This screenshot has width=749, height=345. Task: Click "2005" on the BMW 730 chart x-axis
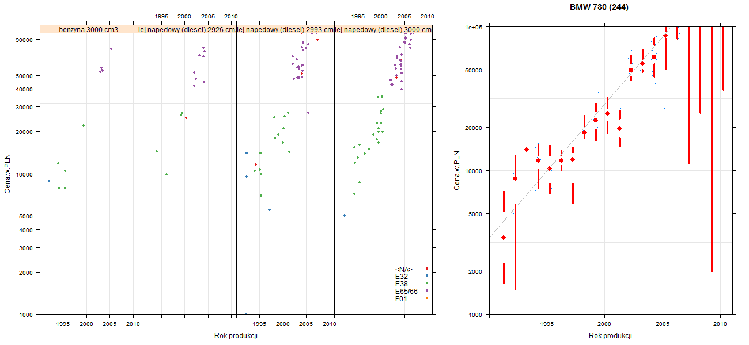point(663,324)
